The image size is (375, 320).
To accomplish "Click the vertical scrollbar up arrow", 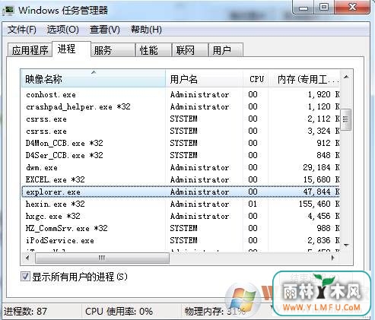I will coord(346,77).
